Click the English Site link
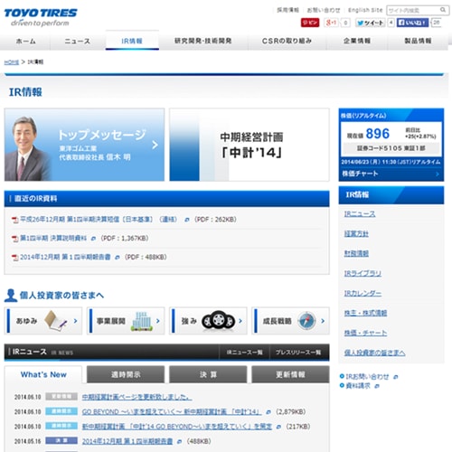The image size is (452, 452). coord(365,10)
